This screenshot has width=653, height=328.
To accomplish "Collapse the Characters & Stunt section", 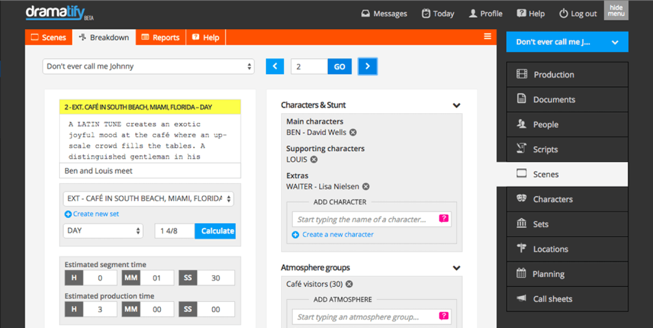I will [456, 105].
